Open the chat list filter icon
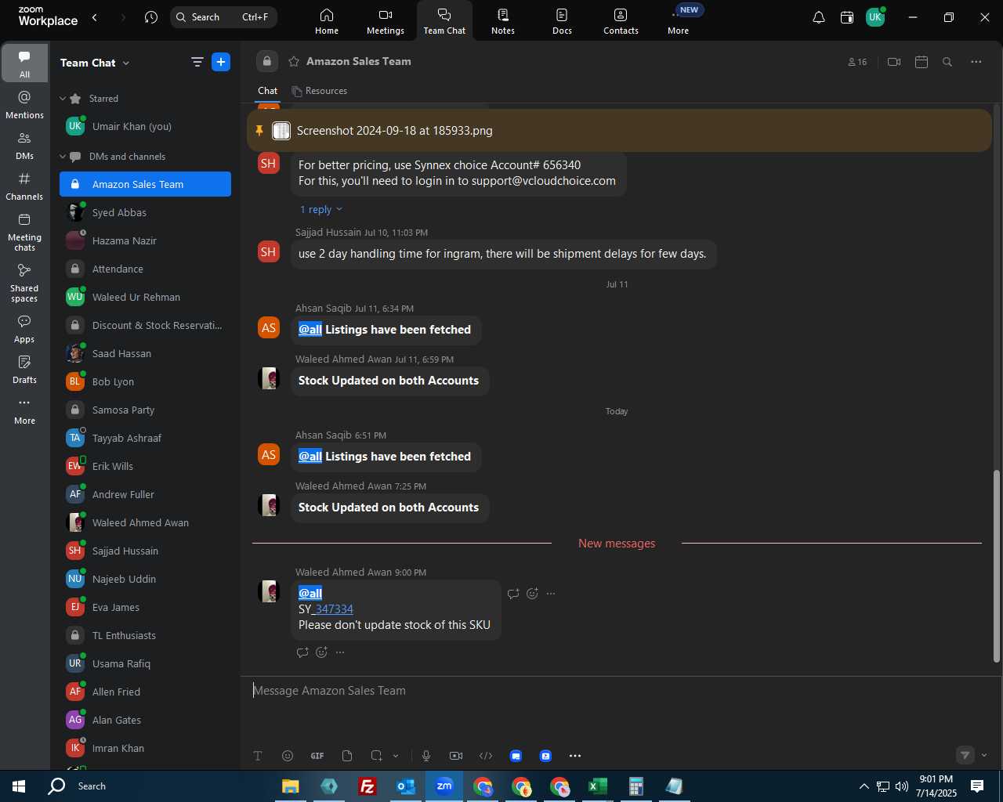This screenshot has height=802, width=1003. 197,62
